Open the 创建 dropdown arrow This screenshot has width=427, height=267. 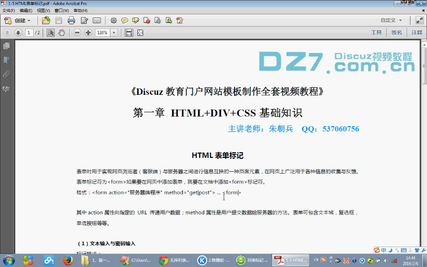[x=29, y=21]
